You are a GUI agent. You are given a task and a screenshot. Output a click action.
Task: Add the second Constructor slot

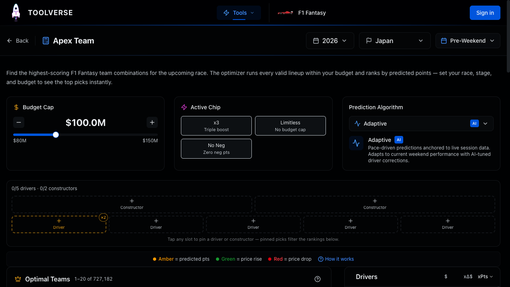[x=375, y=204]
